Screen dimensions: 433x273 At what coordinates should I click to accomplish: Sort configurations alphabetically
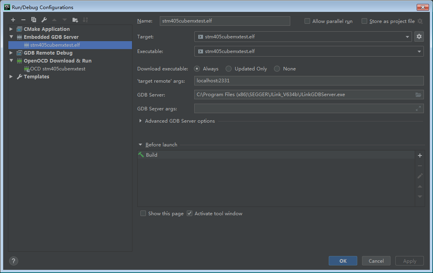tap(85, 20)
